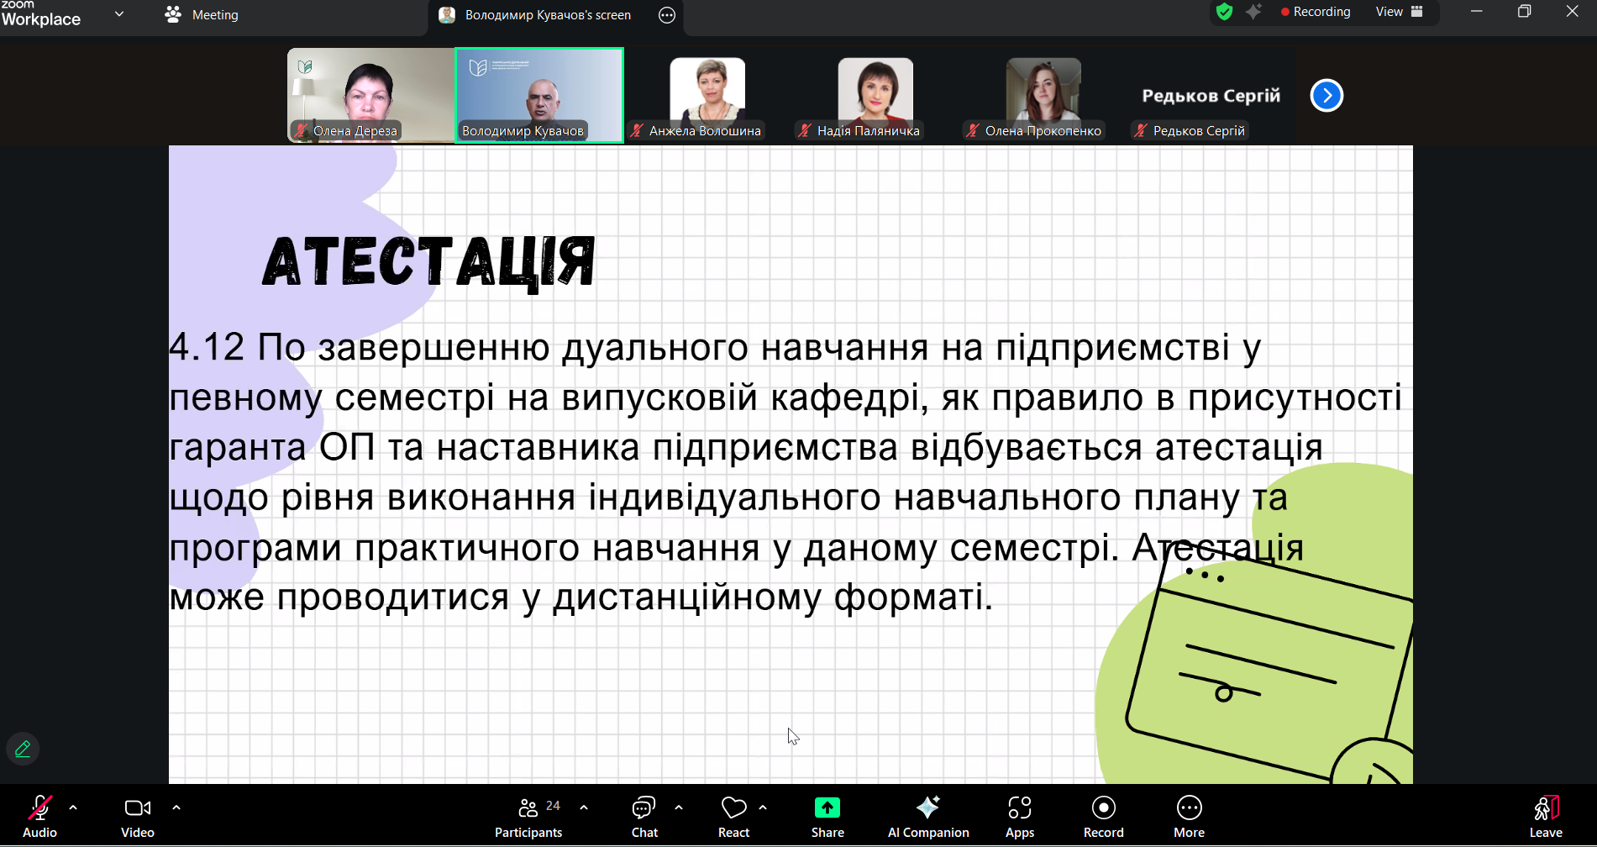The height and width of the screenshot is (847, 1597).
Task: Leave the meeting
Action: tap(1546, 816)
